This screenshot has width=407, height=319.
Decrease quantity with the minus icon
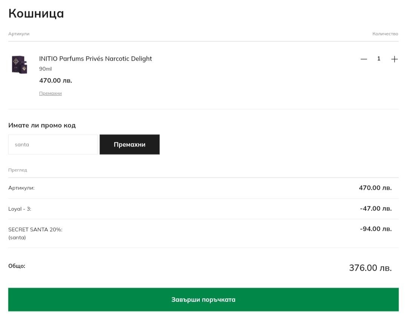[364, 59]
